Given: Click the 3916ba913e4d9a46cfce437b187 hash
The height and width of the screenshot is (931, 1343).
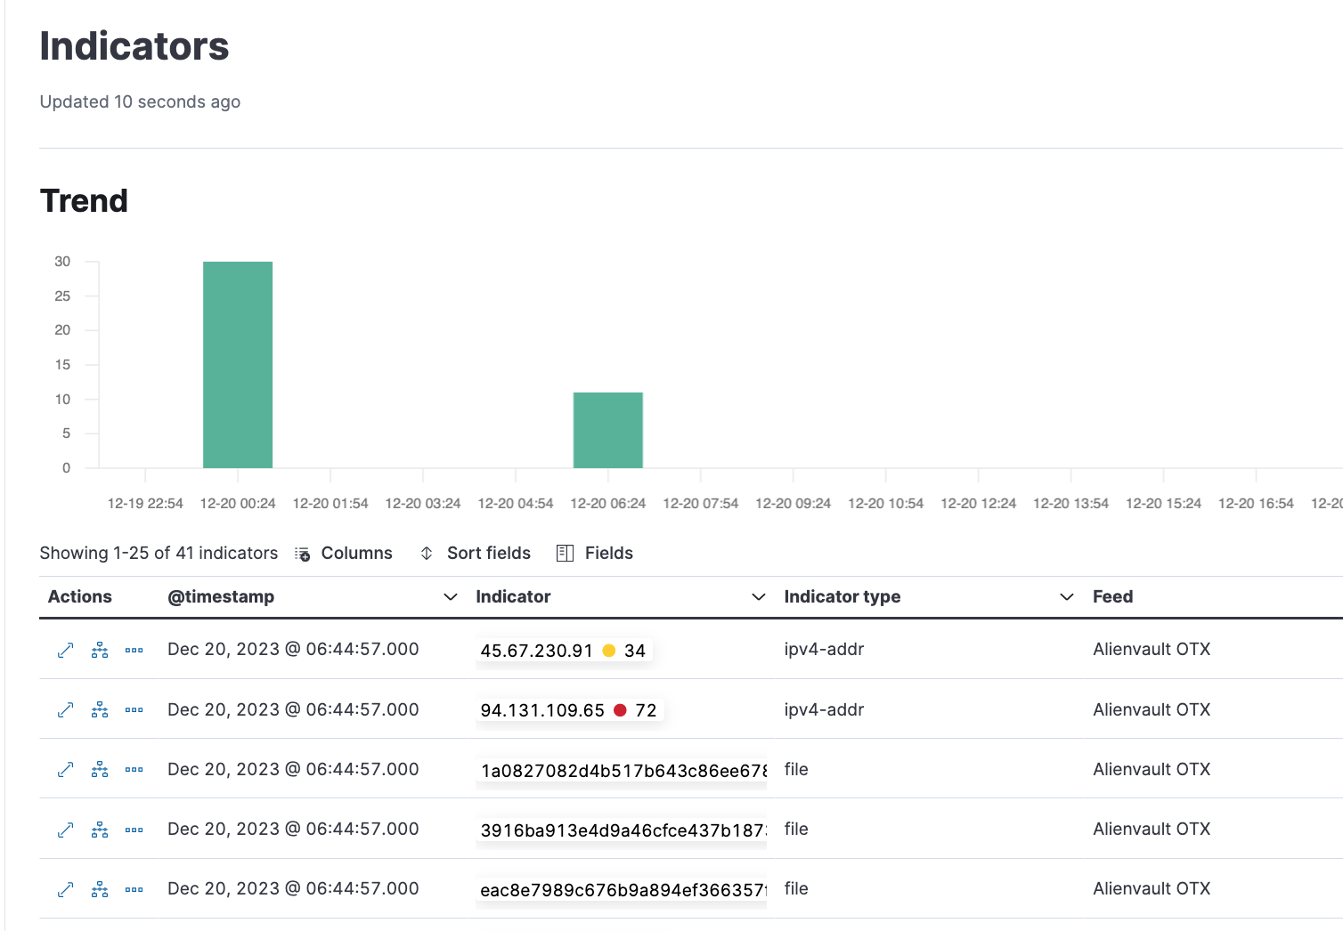Looking at the screenshot, I should click(623, 830).
